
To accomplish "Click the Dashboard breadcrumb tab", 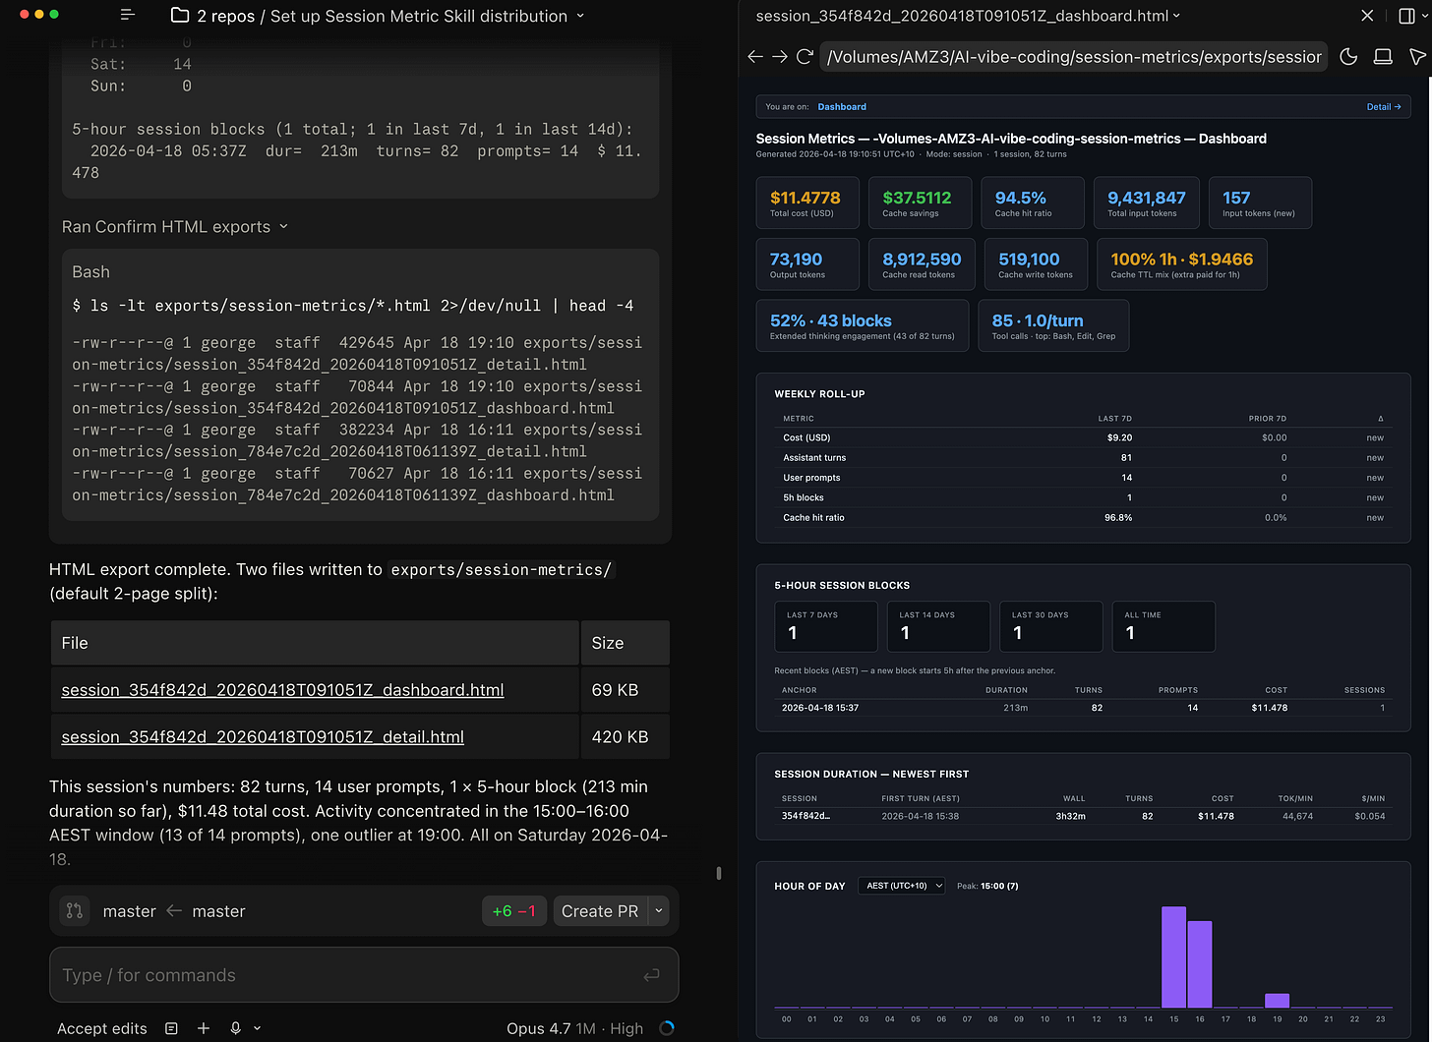I will click(842, 107).
